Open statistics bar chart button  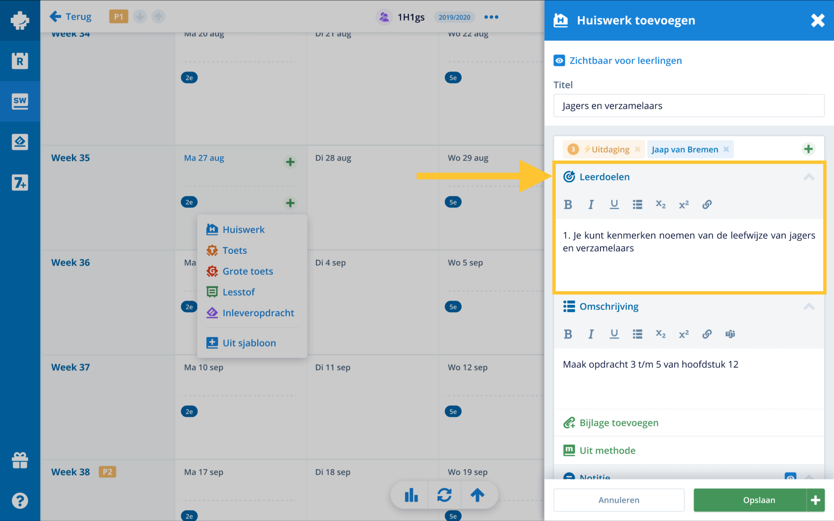411,495
